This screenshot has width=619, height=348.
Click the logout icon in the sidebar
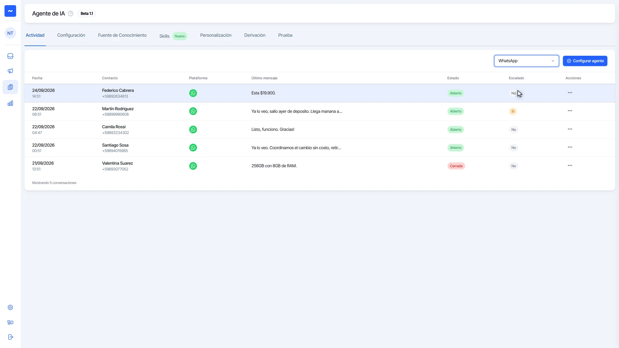[x=10, y=337]
